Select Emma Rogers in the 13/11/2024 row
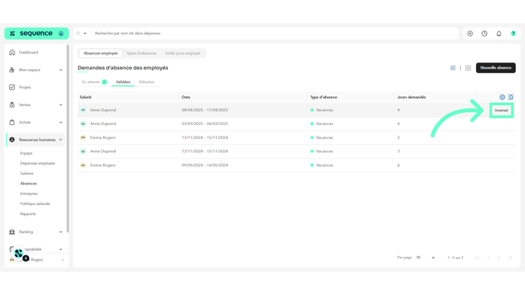Screen dimensions: 525x295 102,137
